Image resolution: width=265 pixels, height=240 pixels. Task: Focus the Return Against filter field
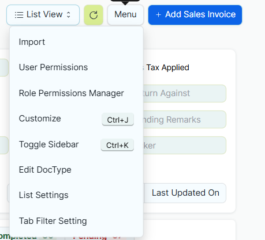coord(185,93)
